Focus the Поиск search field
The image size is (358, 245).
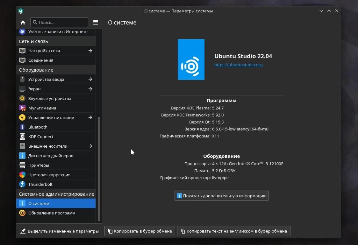click(59, 22)
